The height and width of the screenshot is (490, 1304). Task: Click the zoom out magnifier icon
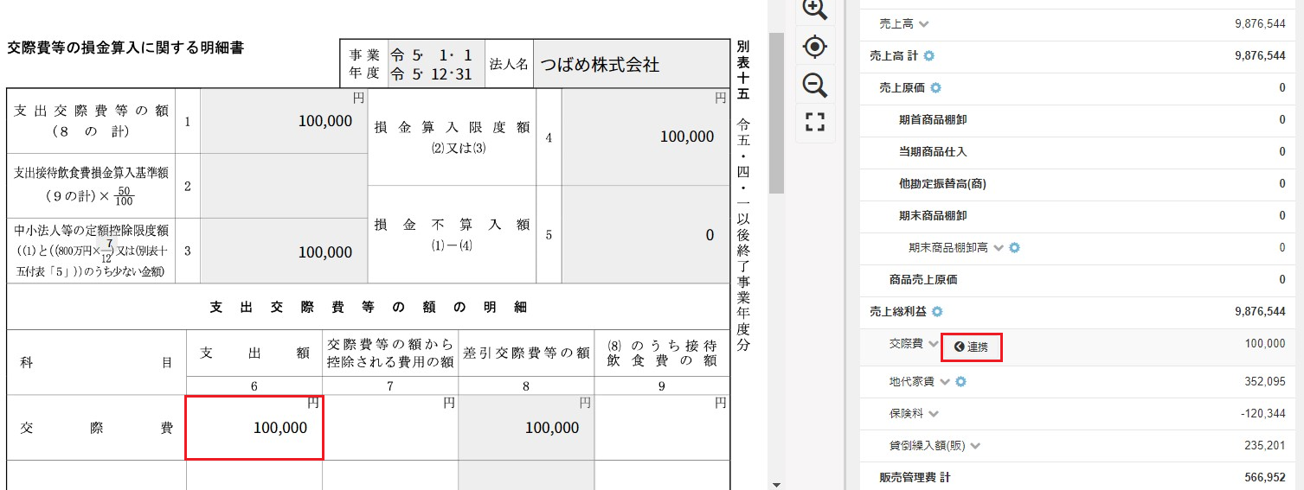coord(814,85)
